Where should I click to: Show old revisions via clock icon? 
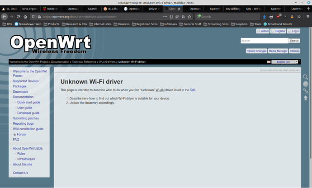pyautogui.click(x=305, y=84)
